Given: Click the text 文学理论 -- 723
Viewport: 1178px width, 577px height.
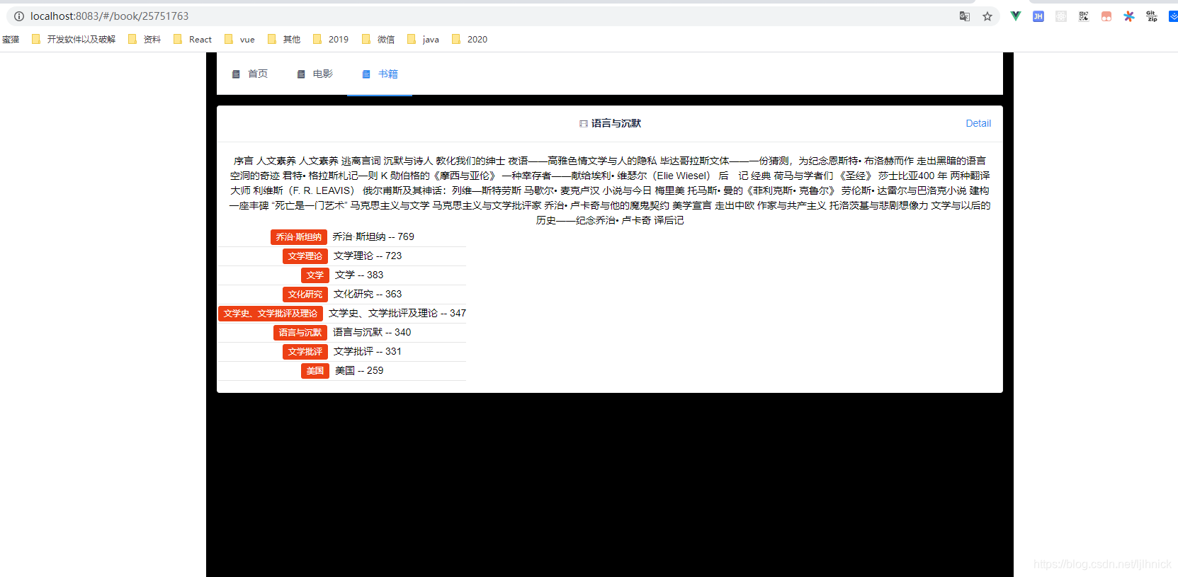Looking at the screenshot, I should [x=368, y=256].
